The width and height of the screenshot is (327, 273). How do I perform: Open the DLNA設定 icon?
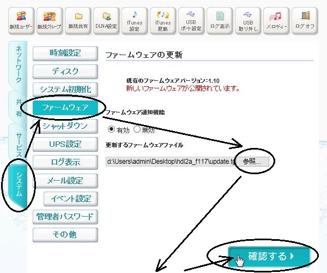[x=106, y=21]
